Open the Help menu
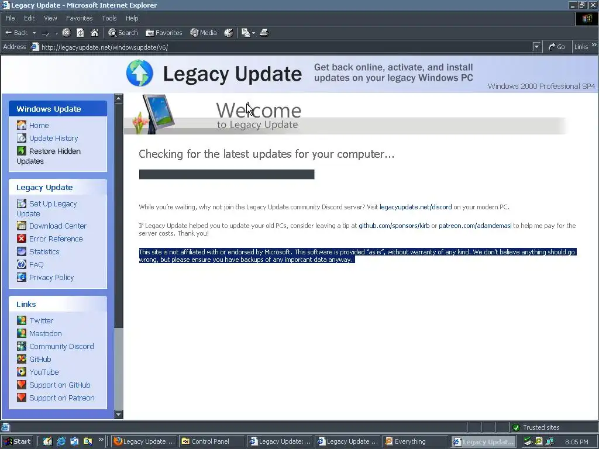The width and height of the screenshot is (599, 449). 132,18
